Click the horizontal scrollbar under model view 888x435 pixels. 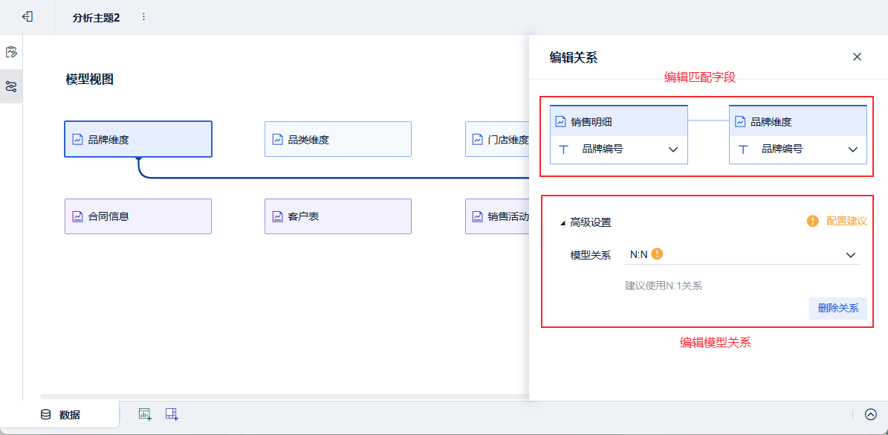point(282,397)
